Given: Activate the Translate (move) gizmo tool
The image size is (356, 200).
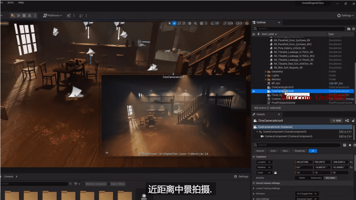Looking at the screenshot, I should [x=174, y=24].
